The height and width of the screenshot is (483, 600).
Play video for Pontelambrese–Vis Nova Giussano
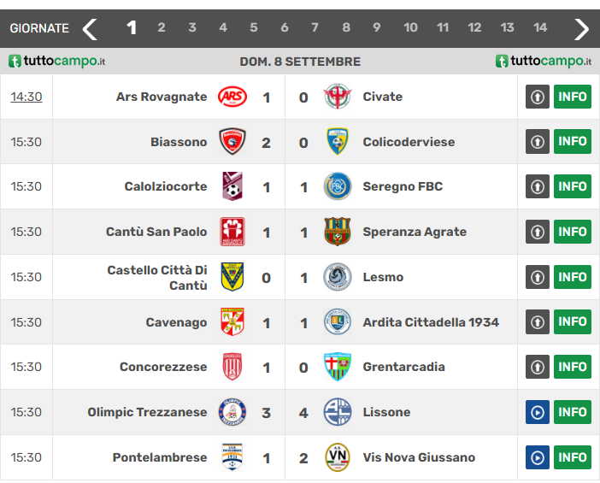(538, 457)
